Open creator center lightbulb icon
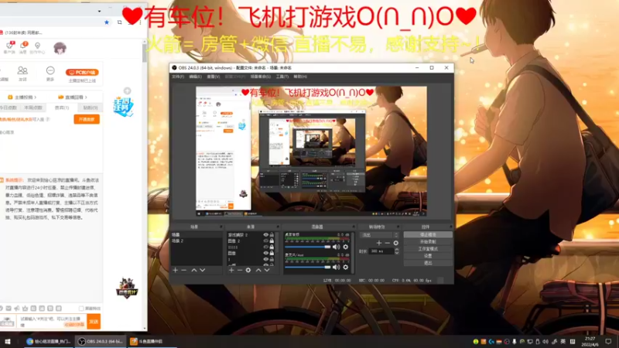Viewport: 619px width, 348px height. tap(37, 46)
